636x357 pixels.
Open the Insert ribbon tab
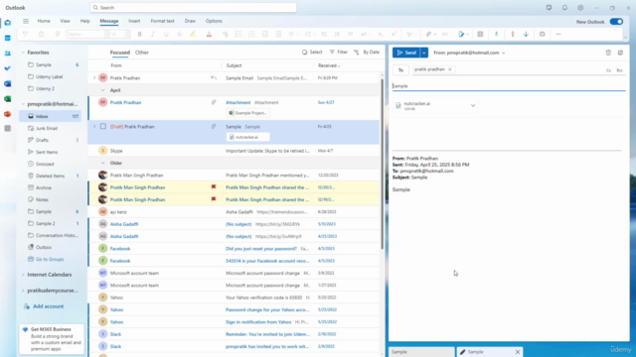134,21
